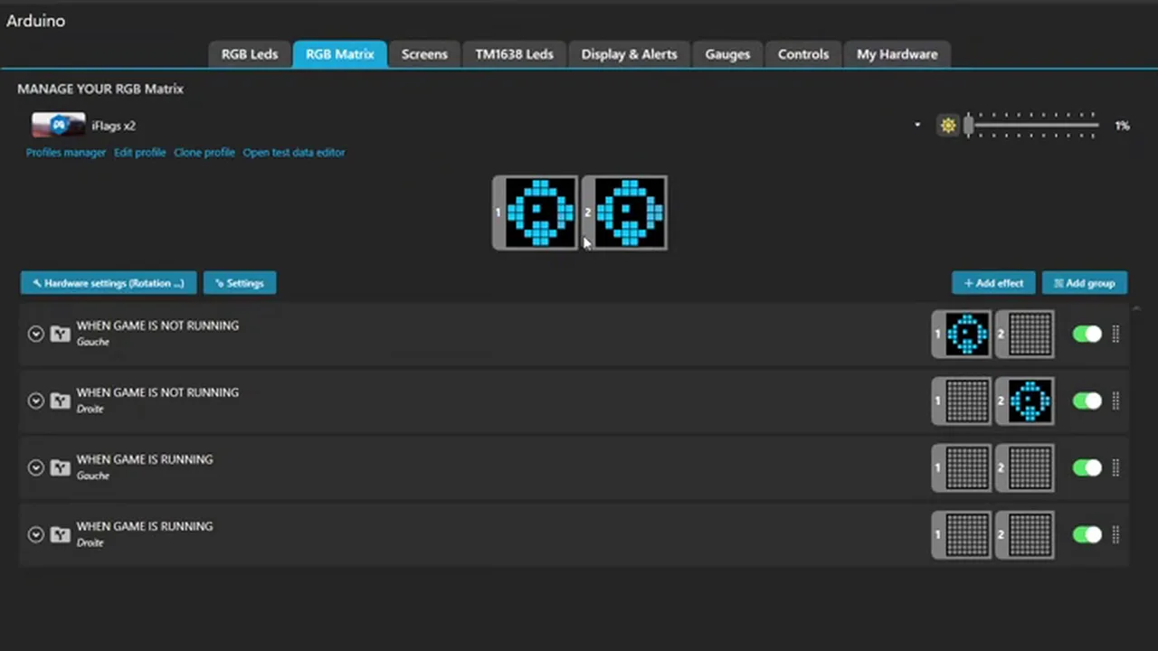Open the My Hardware tab
The width and height of the screenshot is (1158, 651).
coord(897,54)
